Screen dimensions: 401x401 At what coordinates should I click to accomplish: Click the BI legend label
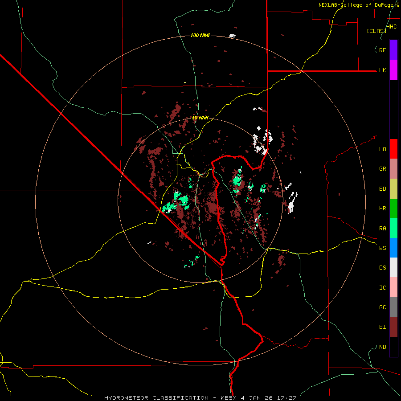382,327
